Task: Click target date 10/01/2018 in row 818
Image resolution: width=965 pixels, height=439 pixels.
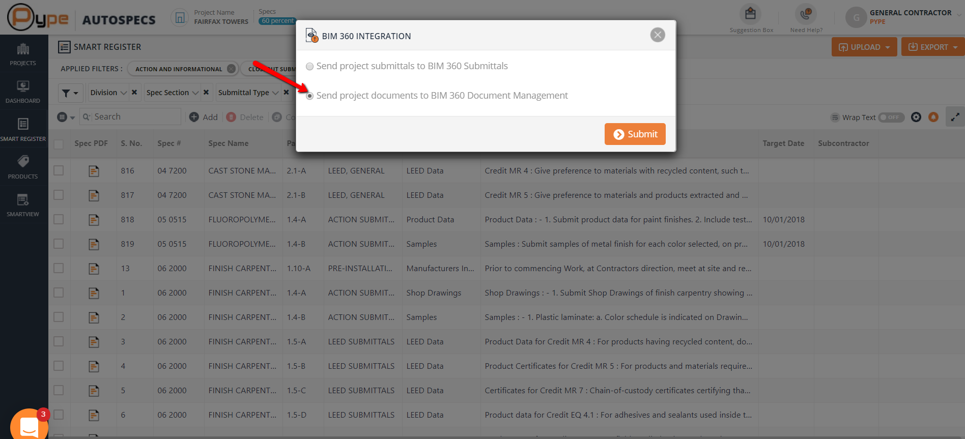Action: click(784, 220)
